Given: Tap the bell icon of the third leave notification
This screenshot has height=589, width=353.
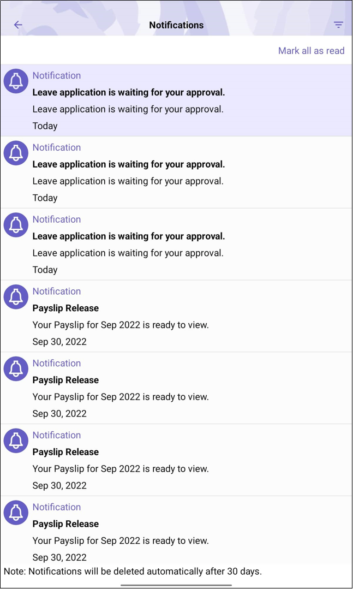Looking at the screenshot, I should click(16, 225).
